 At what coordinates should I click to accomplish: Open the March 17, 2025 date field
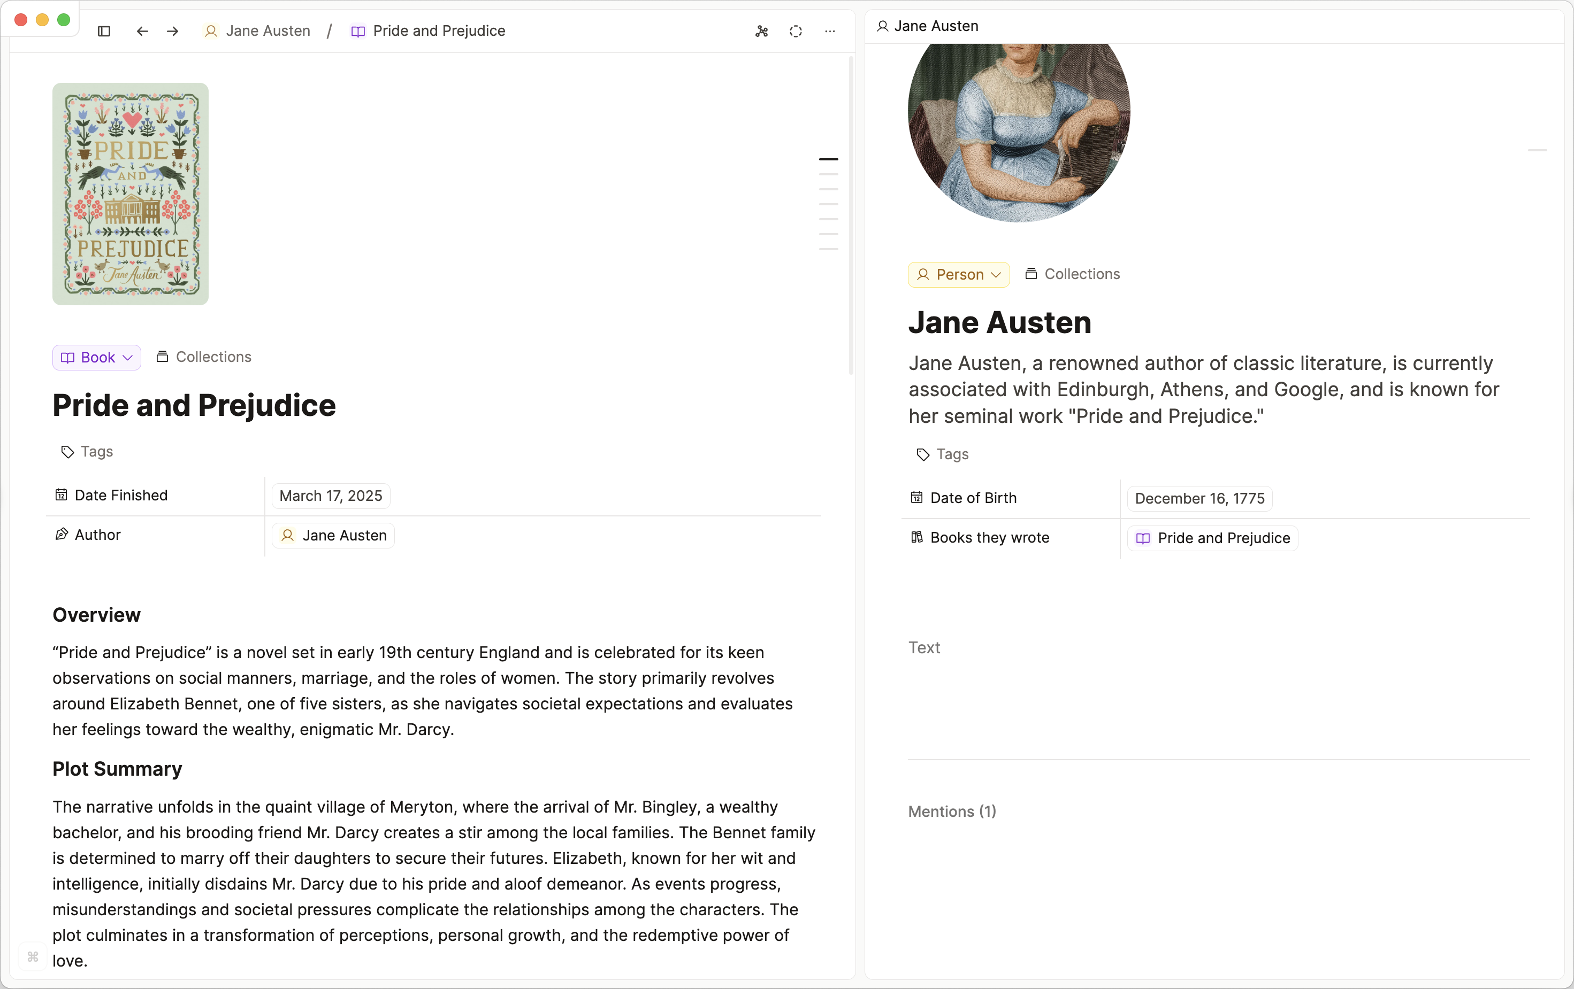(331, 496)
